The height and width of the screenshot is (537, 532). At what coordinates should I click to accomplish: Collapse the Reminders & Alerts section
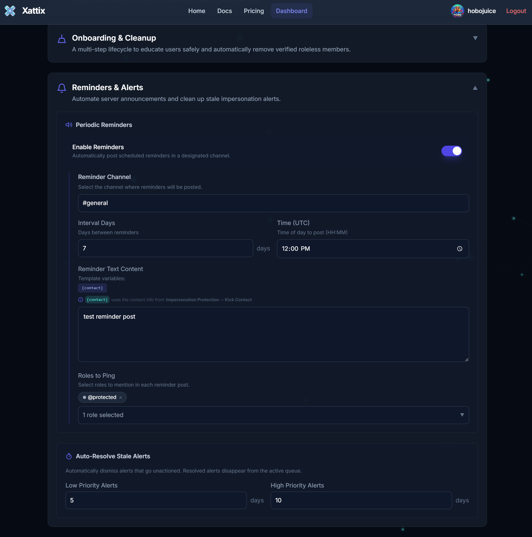click(x=475, y=88)
